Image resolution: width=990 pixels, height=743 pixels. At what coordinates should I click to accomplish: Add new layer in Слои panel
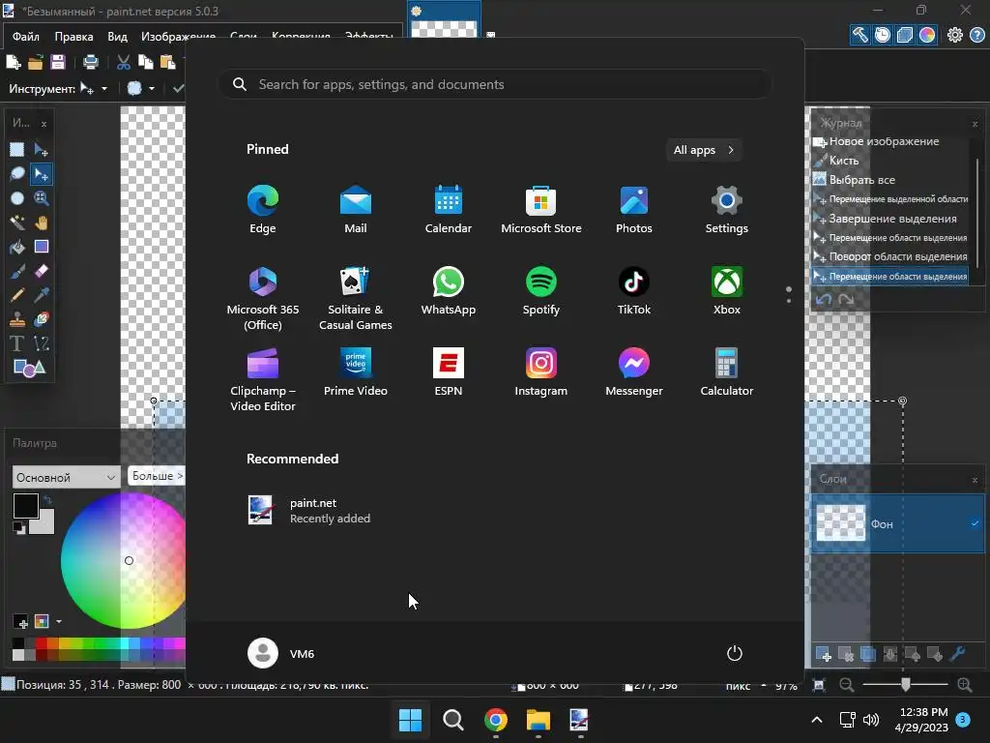click(x=824, y=655)
